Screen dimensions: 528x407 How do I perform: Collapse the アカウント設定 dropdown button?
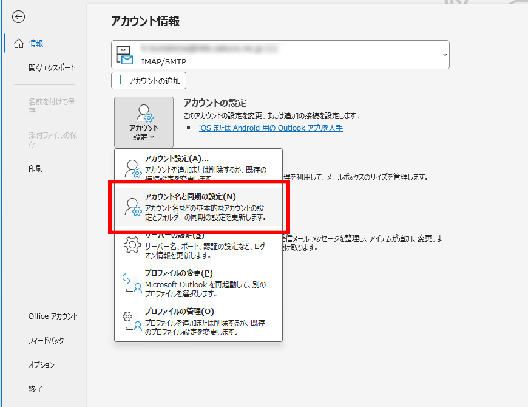[144, 123]
